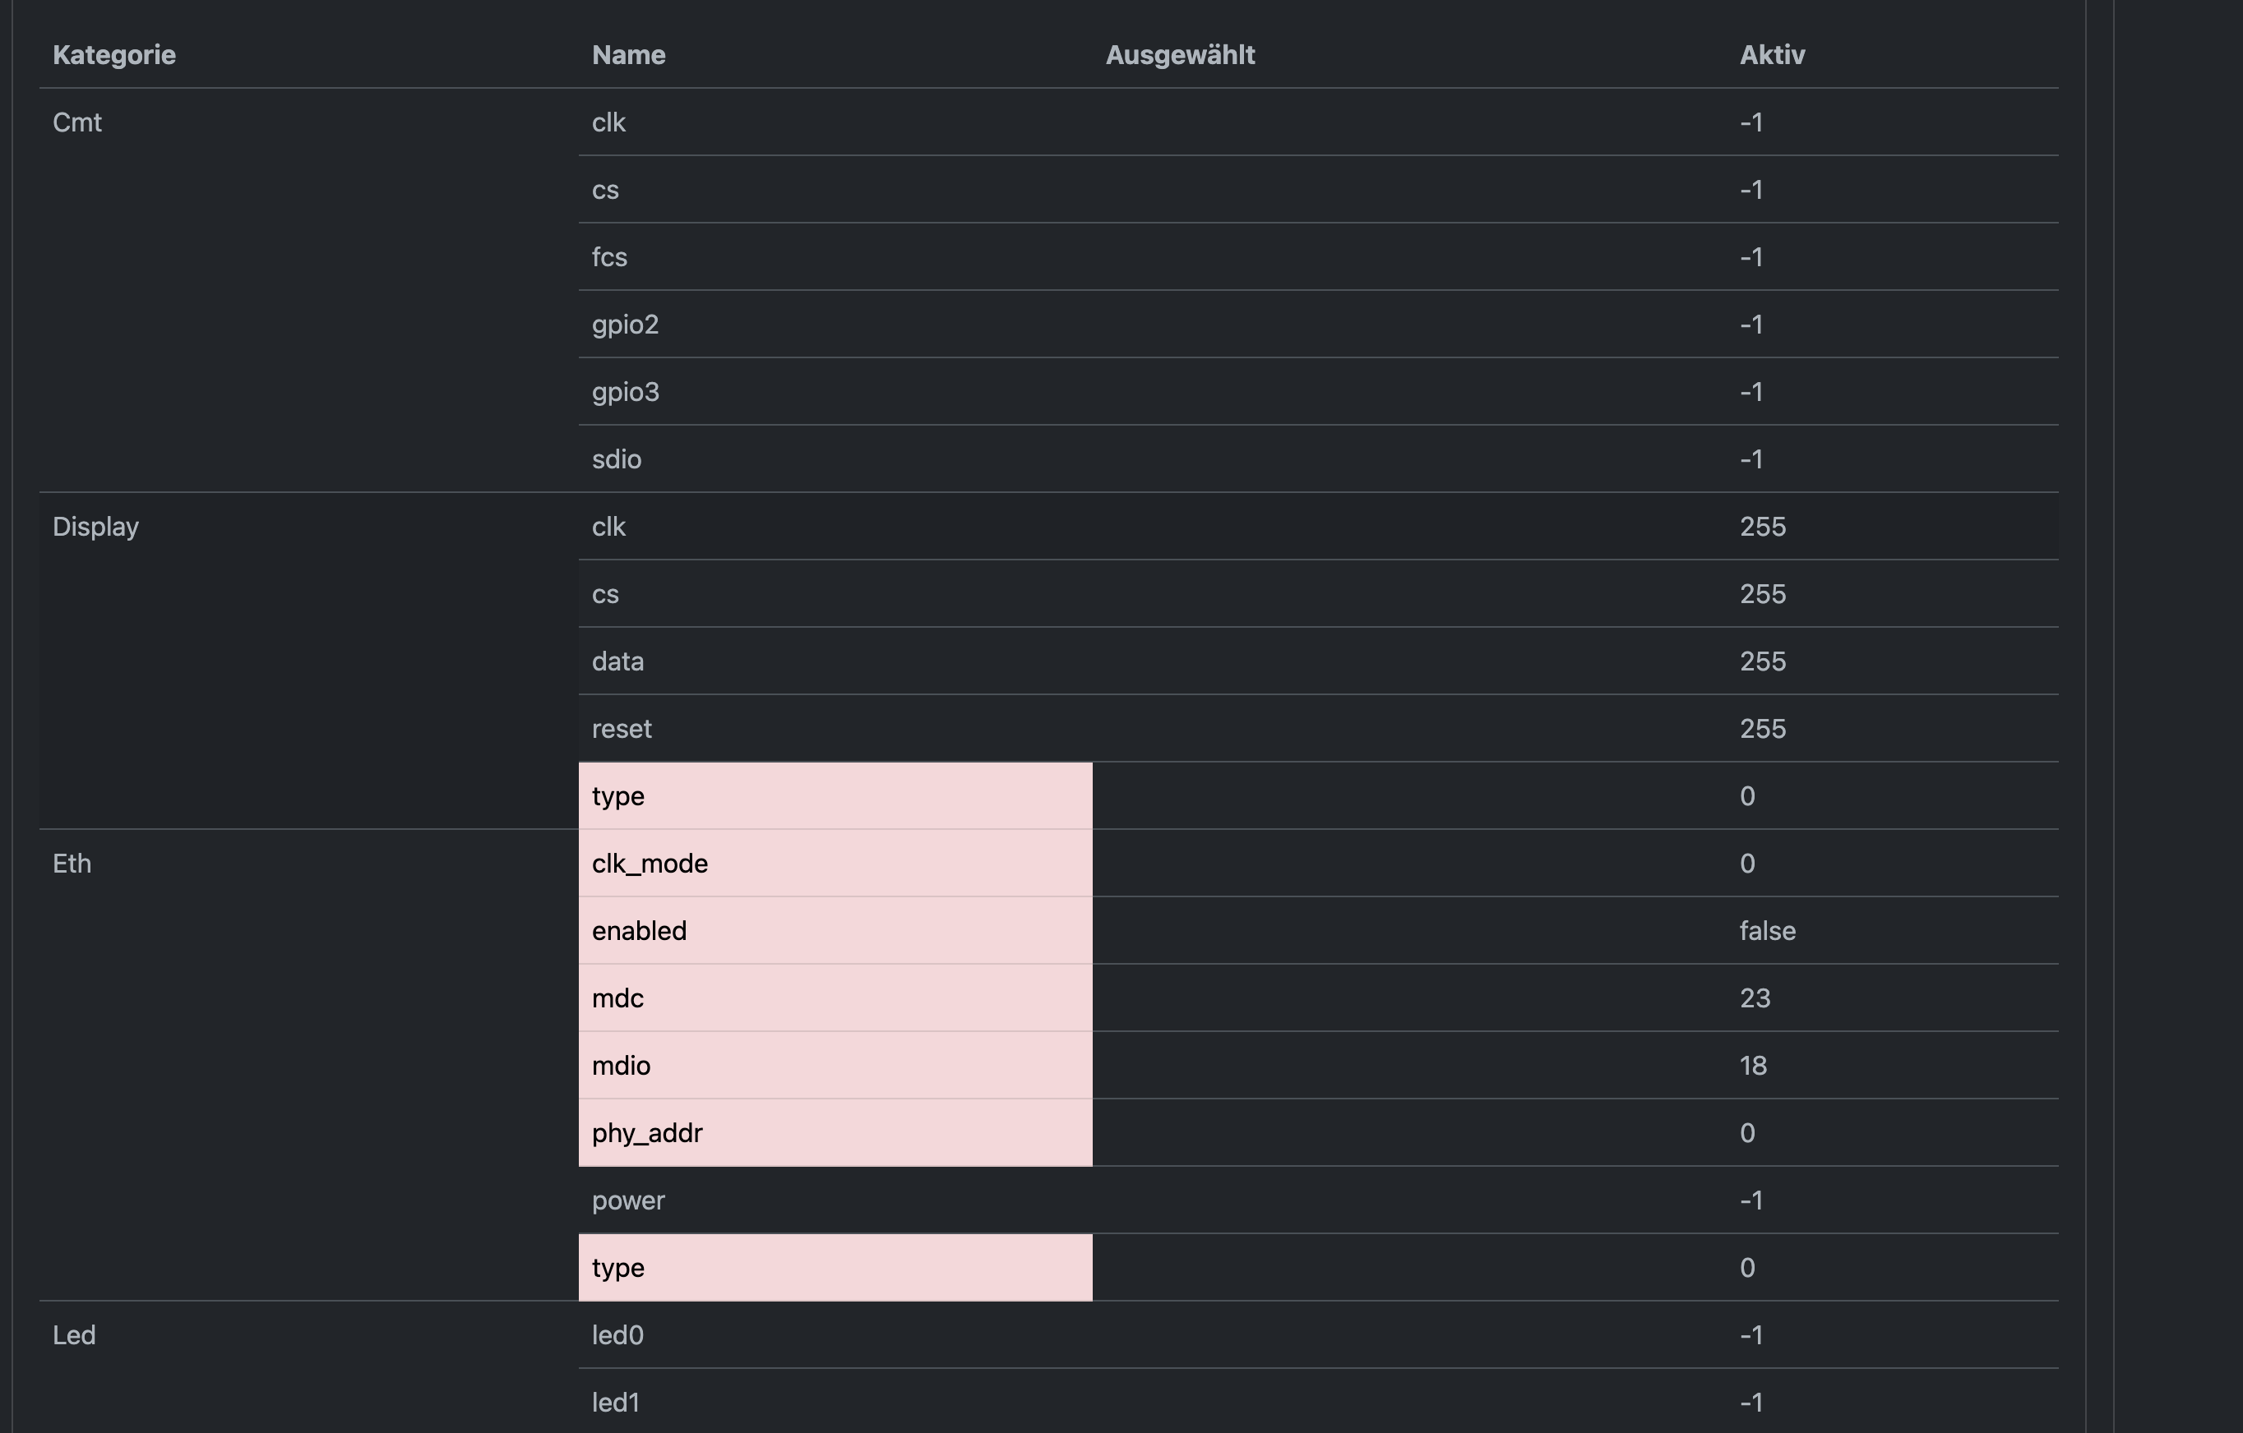Click the Eth category label

(72, 863)
